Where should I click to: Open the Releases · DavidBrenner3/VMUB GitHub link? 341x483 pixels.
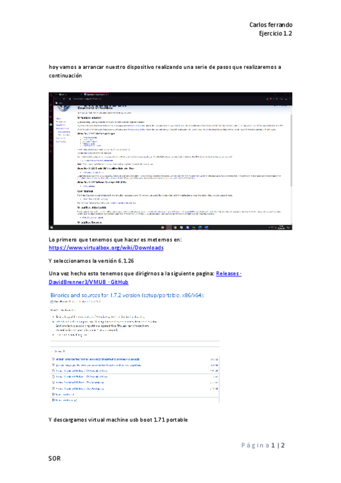[145, 277]
